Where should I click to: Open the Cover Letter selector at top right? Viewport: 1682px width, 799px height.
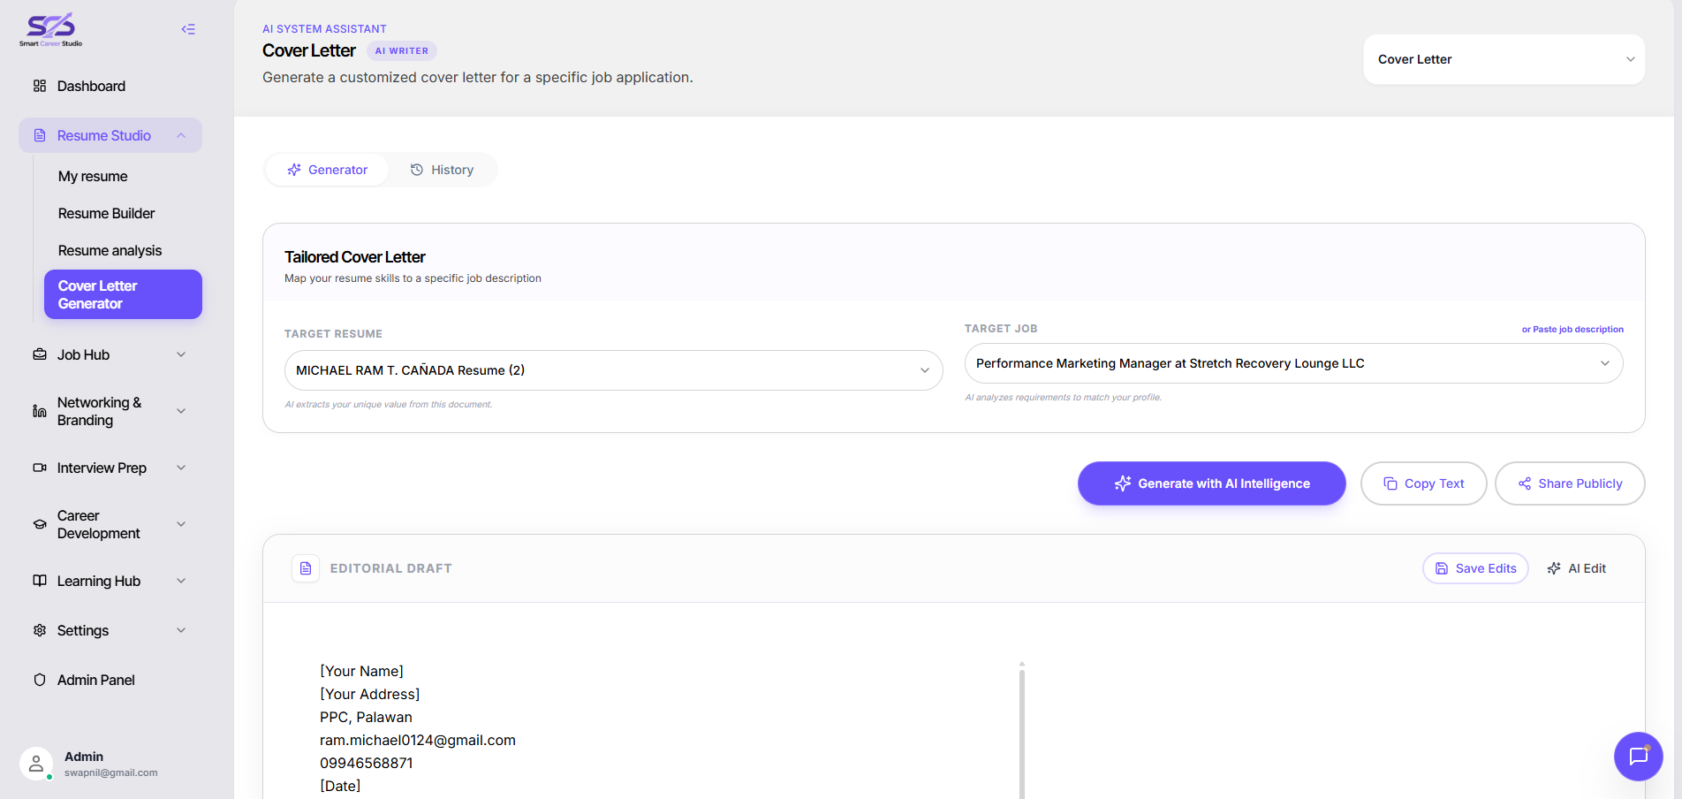[x=1504, y=59]
